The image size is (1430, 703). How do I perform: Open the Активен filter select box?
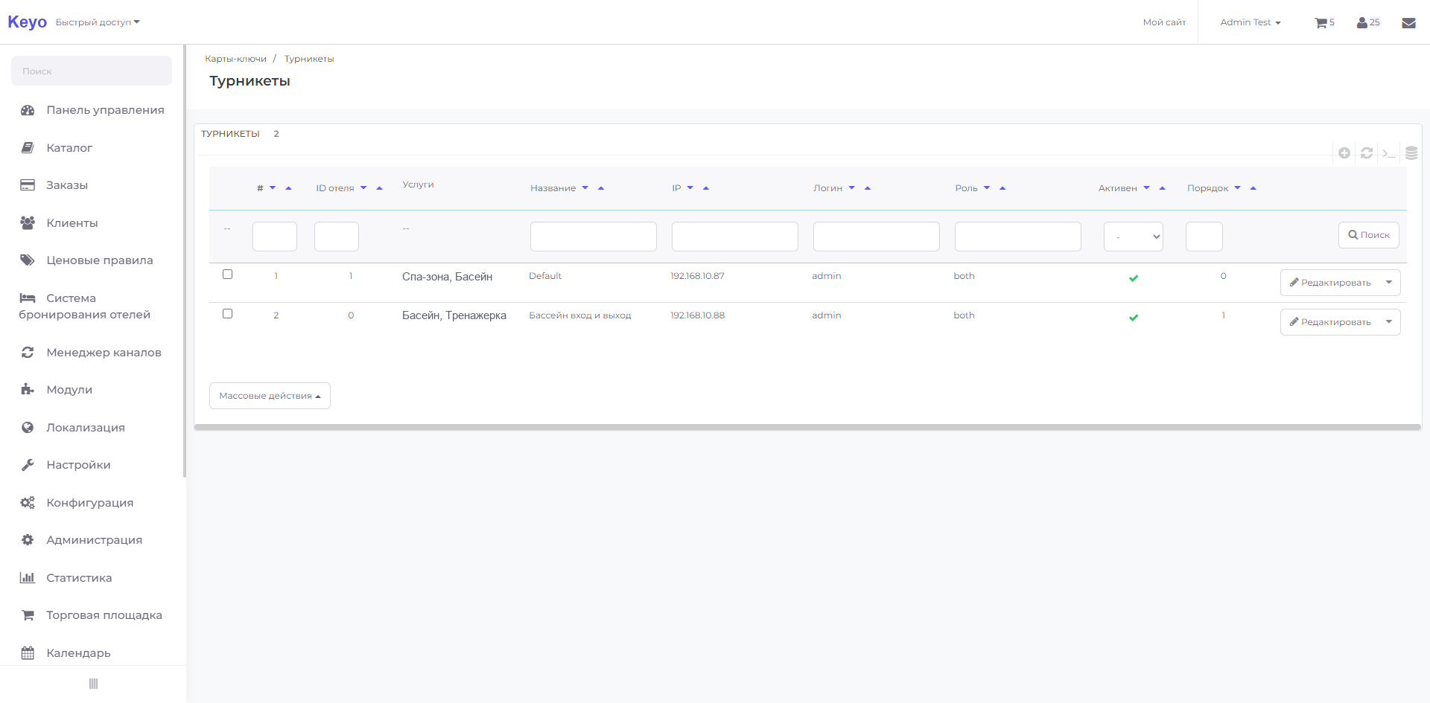[x=1133, y=237]
